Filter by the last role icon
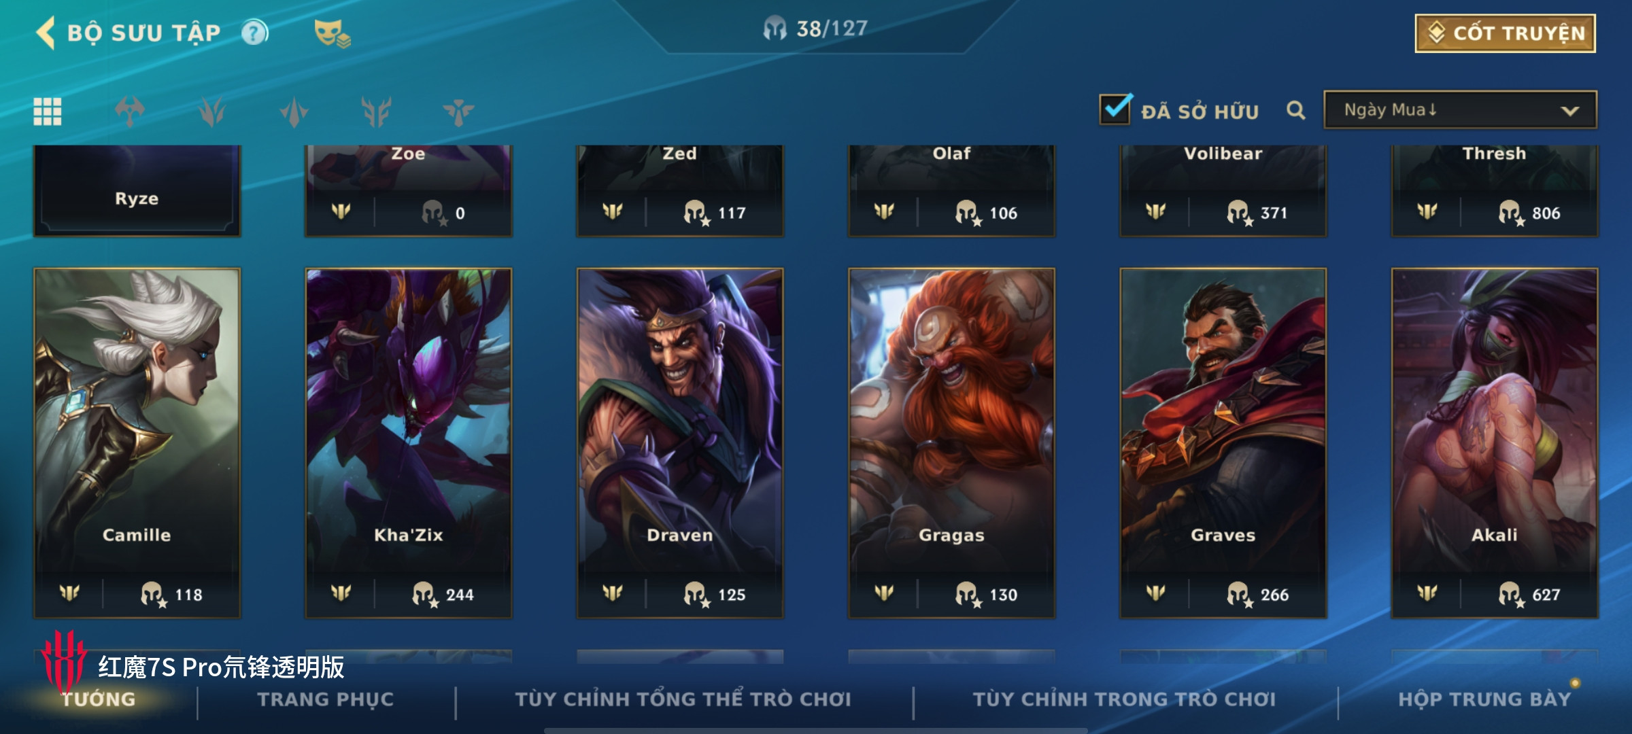 (458, 111)
